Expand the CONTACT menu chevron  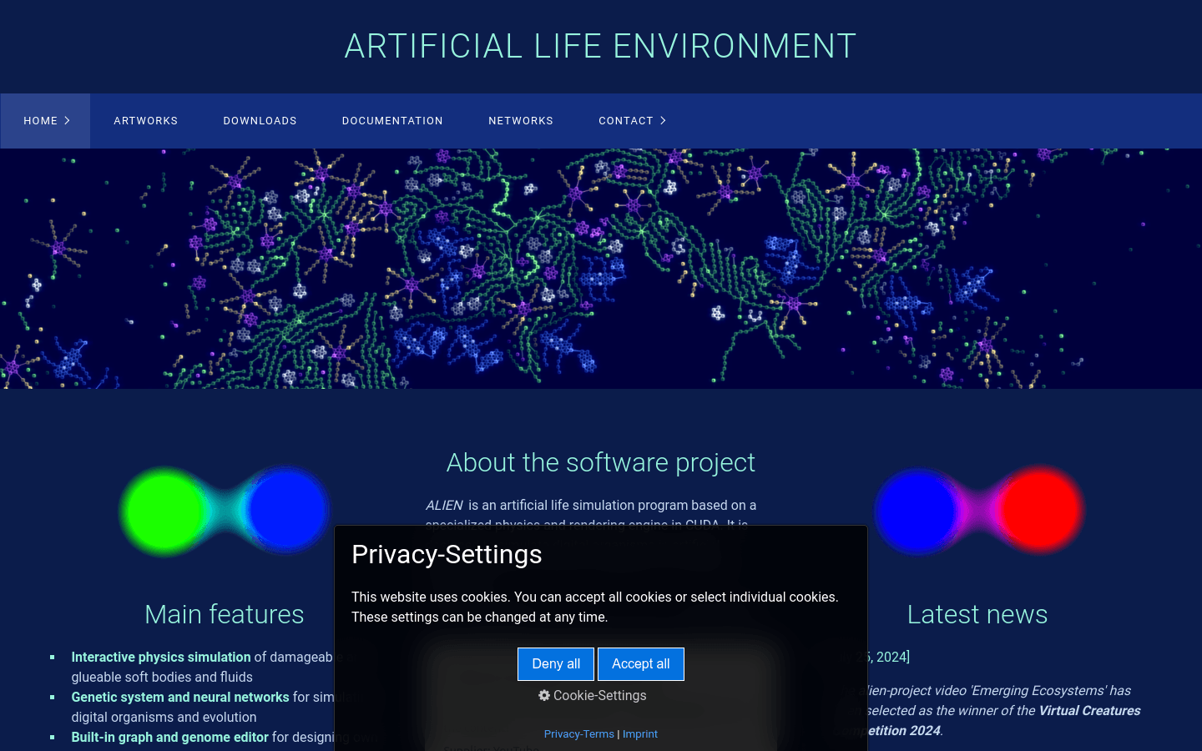(x=664, y=121)
